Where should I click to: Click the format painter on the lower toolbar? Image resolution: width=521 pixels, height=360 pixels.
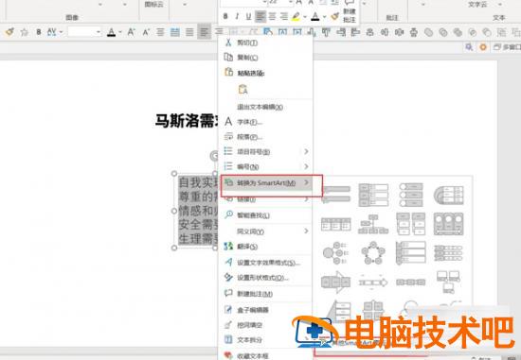(9, 32)
